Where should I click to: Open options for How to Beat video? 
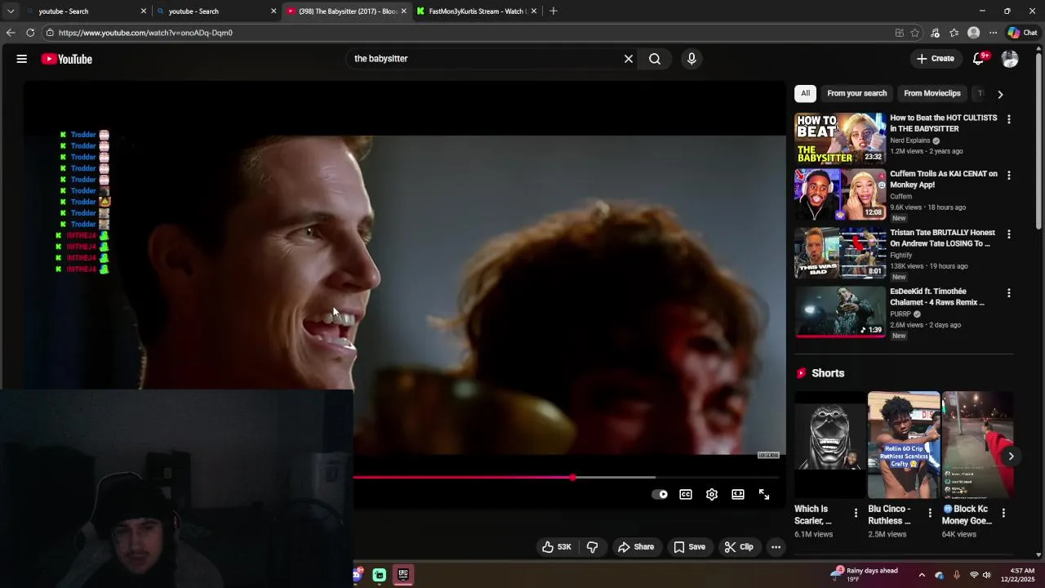coord(1008,119)
